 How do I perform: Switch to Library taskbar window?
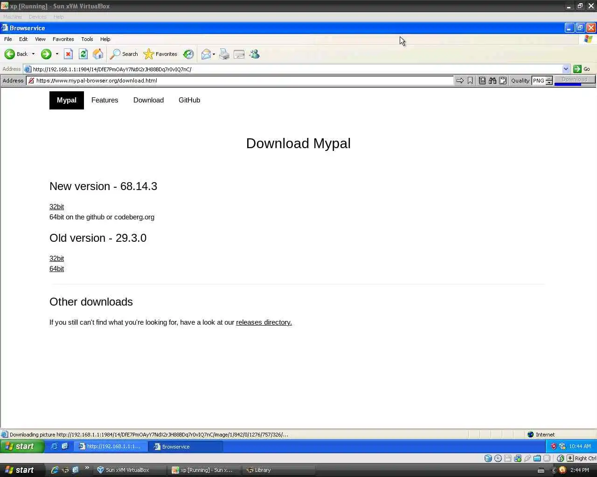tap(278, 470)
